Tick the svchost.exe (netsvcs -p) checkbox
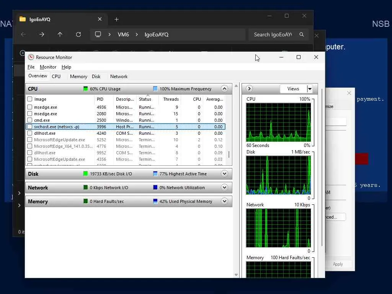 (x=30, y=127)
